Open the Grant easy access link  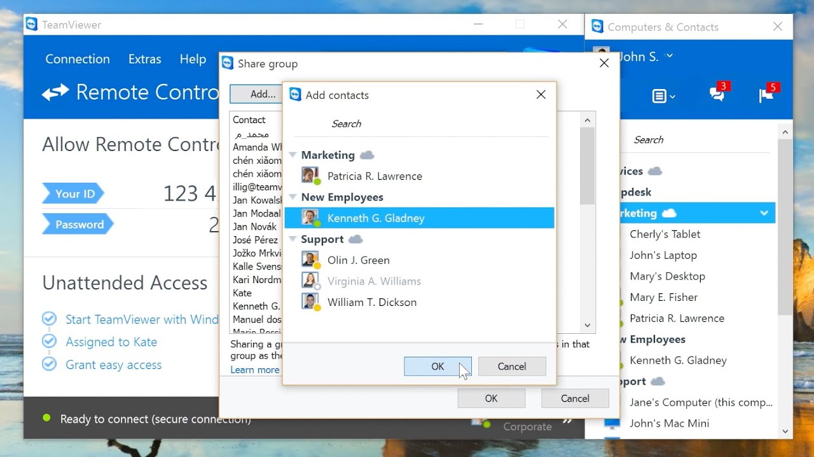pos(114,365)
